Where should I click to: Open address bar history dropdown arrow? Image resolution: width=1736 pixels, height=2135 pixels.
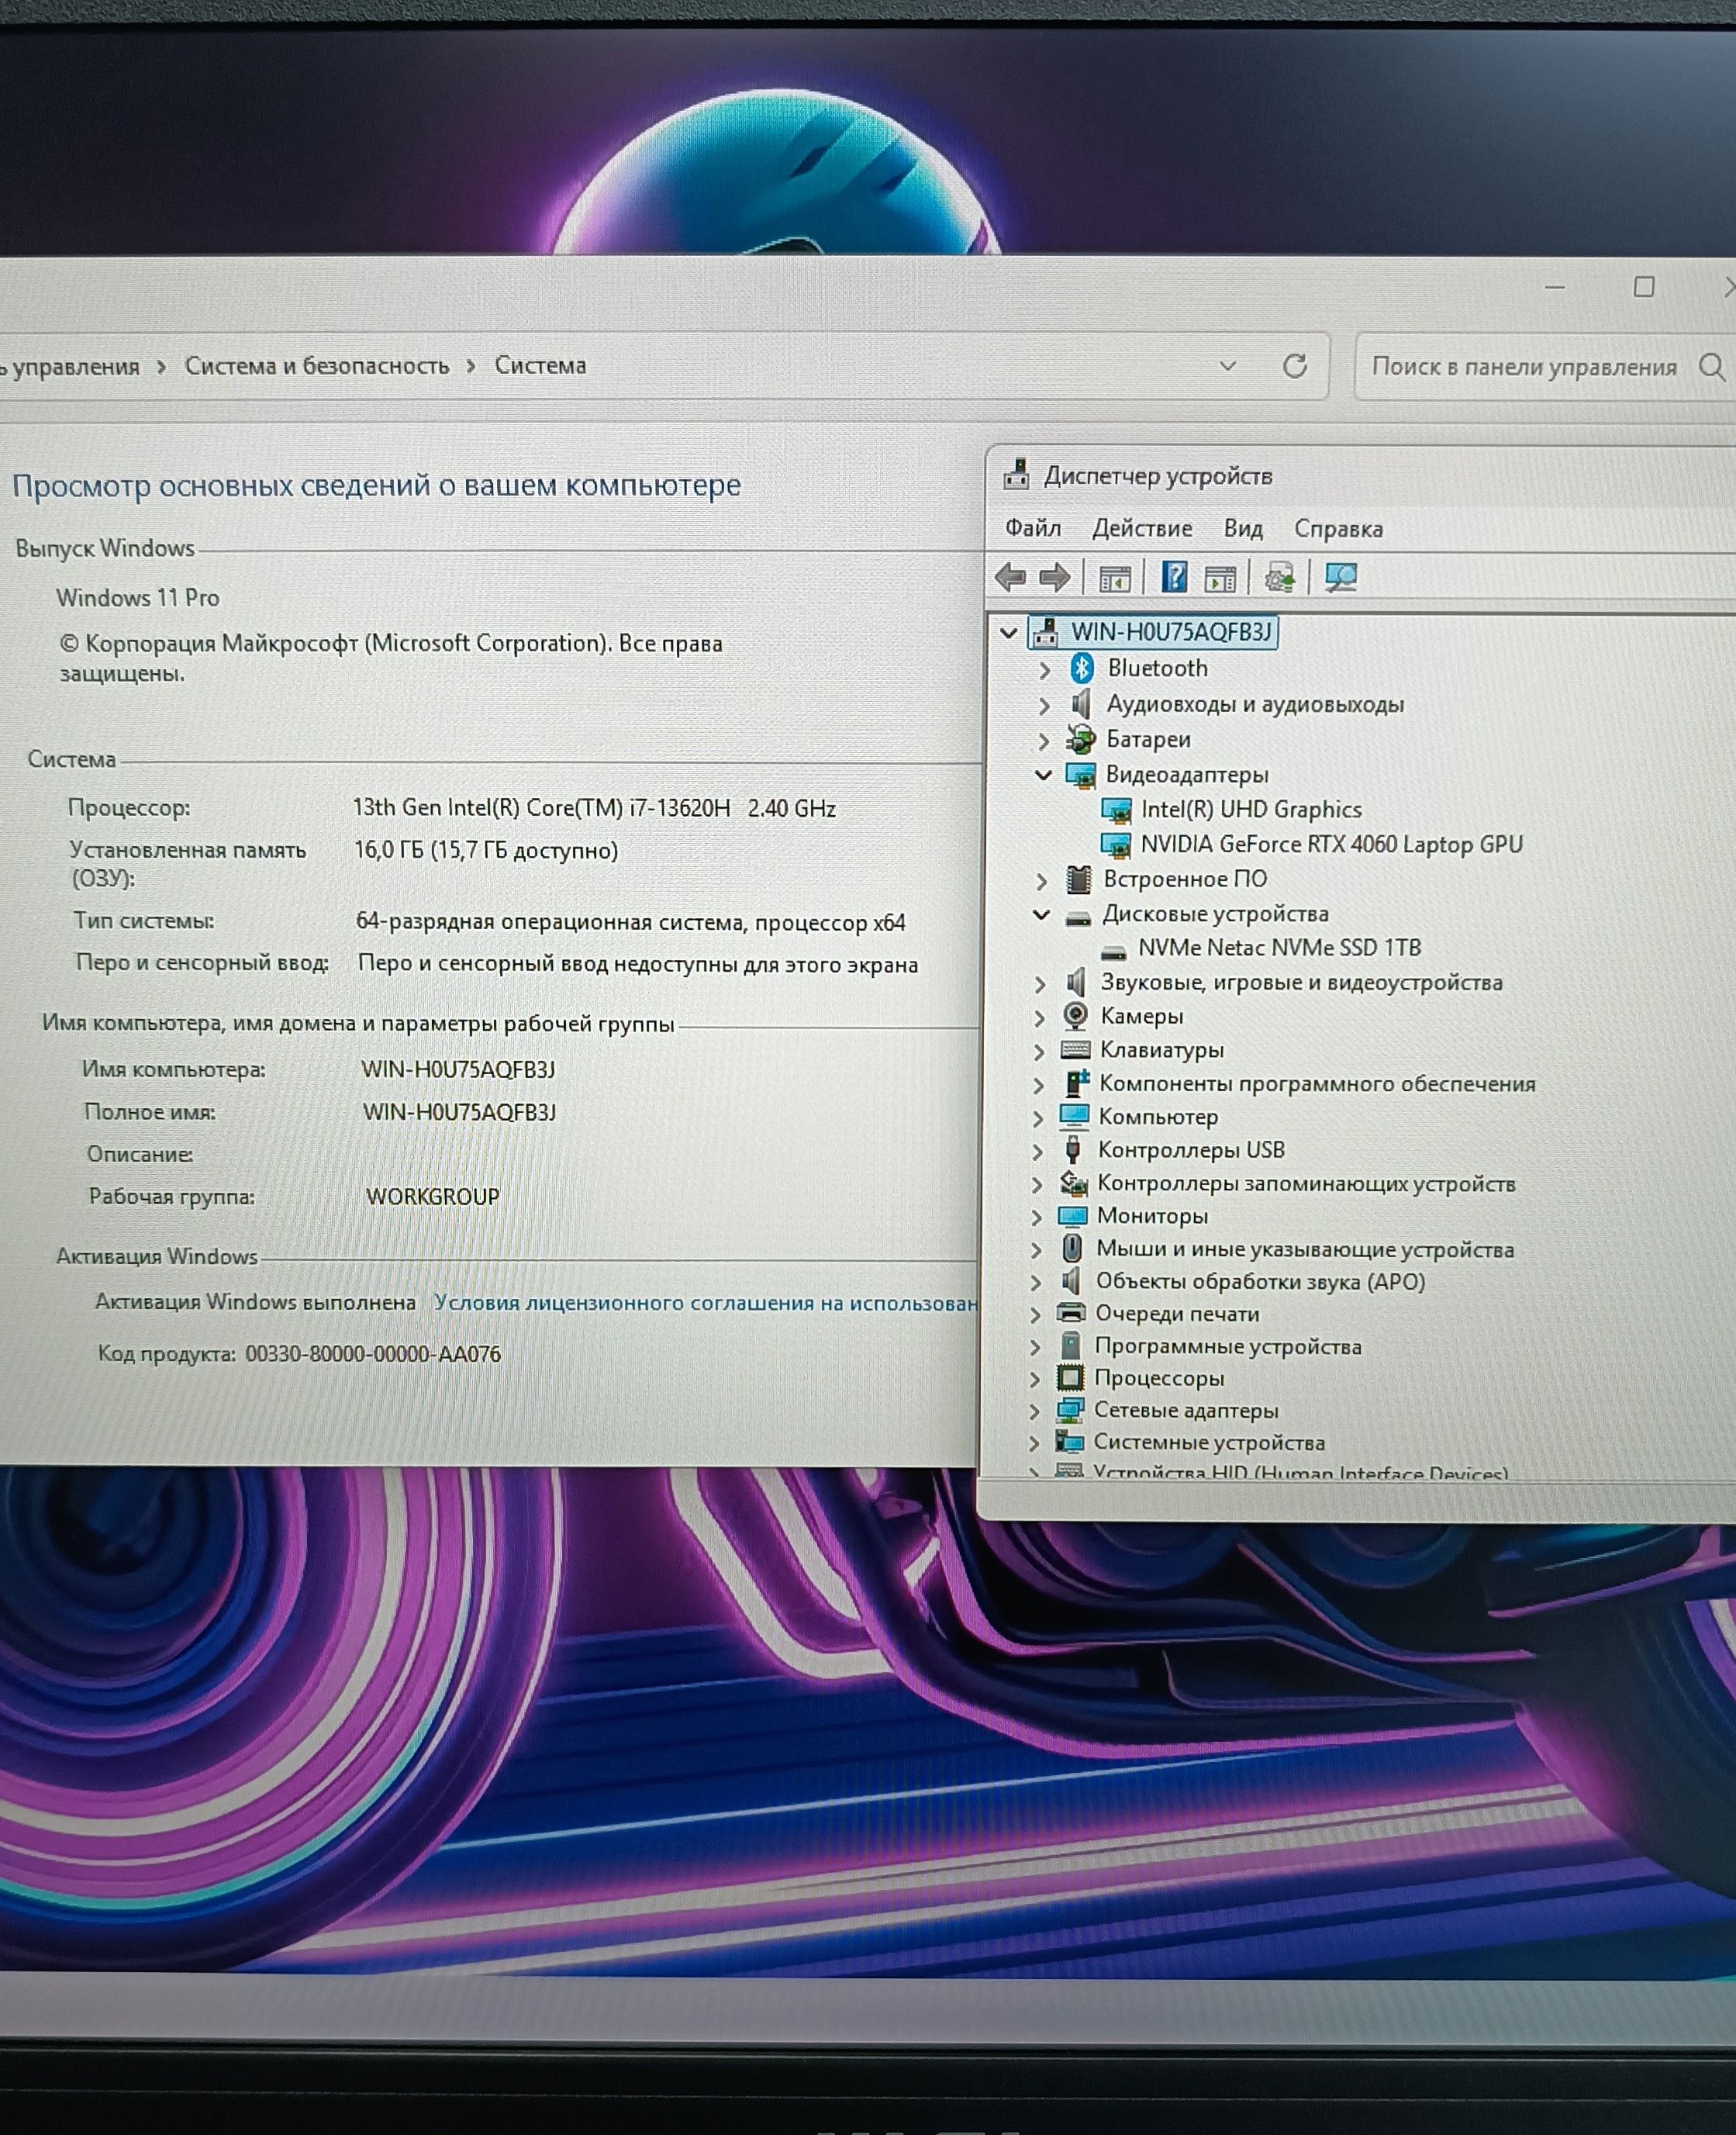tap(1227, 366)
